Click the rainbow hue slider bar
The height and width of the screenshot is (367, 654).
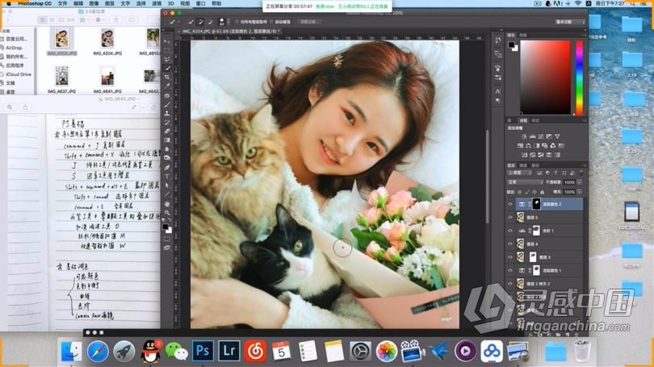(579, 78)
